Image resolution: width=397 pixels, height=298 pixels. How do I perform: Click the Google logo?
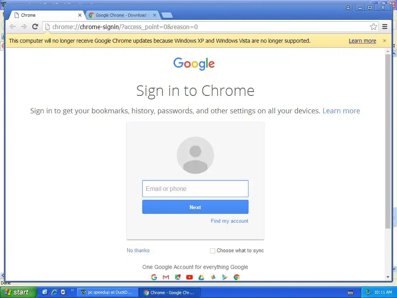[x=194, y=63]
